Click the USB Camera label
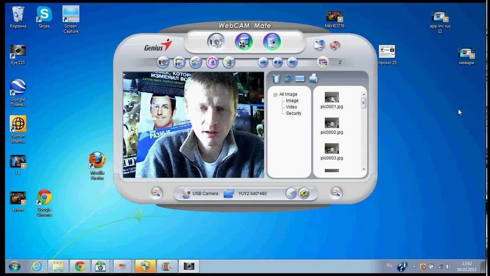 point(205,194)
